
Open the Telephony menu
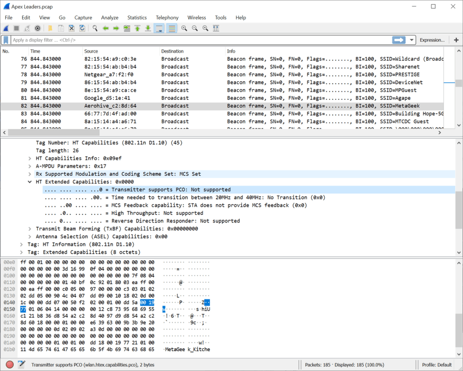point(167,18)
